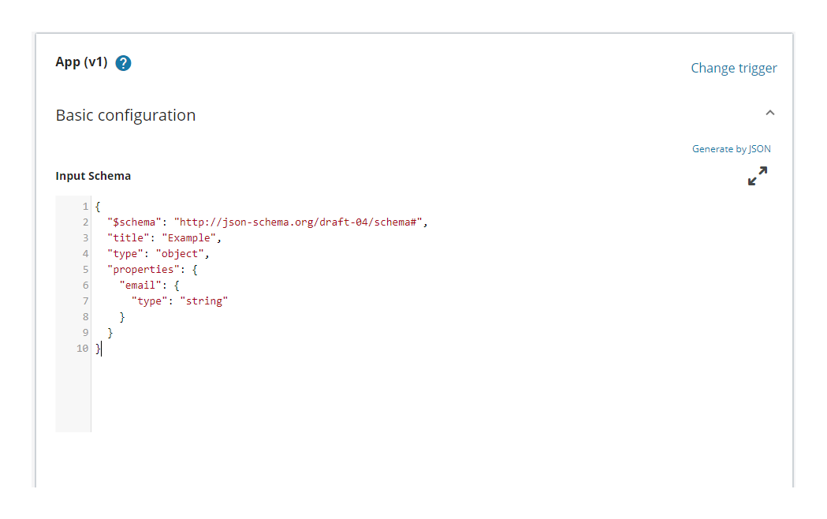Click line number 10 in the gutter

pos(82,348)
